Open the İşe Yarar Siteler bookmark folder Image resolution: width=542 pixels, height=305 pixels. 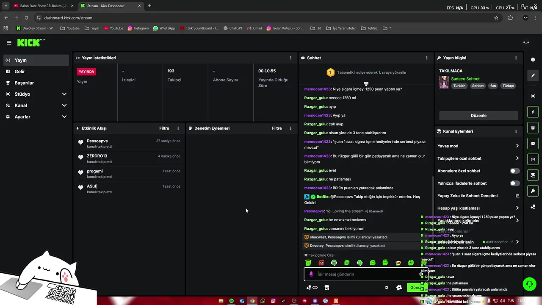(x=341, y=28)
